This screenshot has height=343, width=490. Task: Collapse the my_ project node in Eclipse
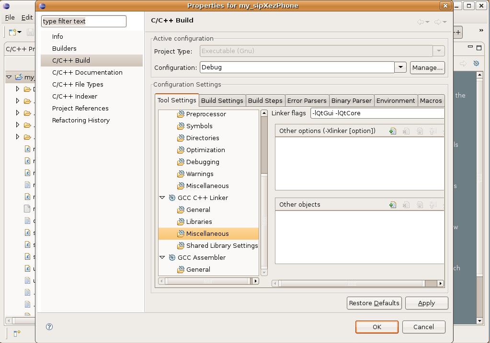9,77
